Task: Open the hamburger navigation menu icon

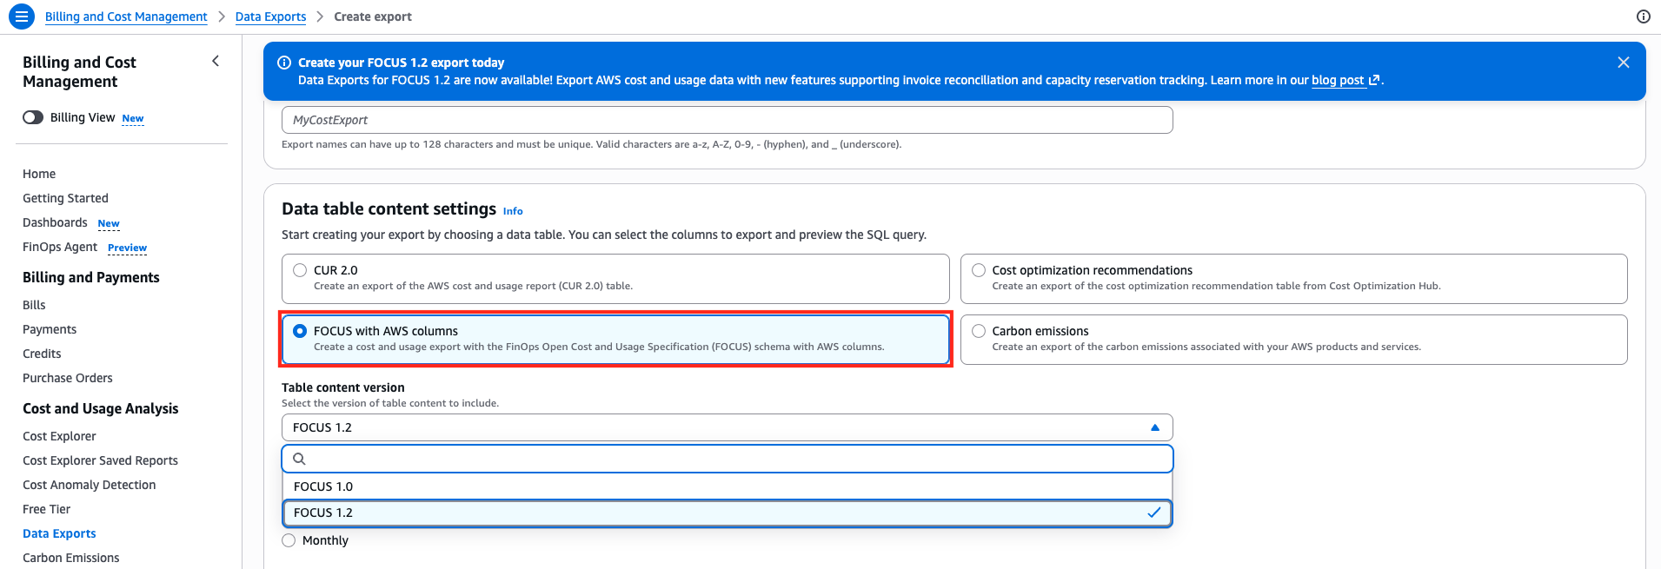Action: coord(22,17)
